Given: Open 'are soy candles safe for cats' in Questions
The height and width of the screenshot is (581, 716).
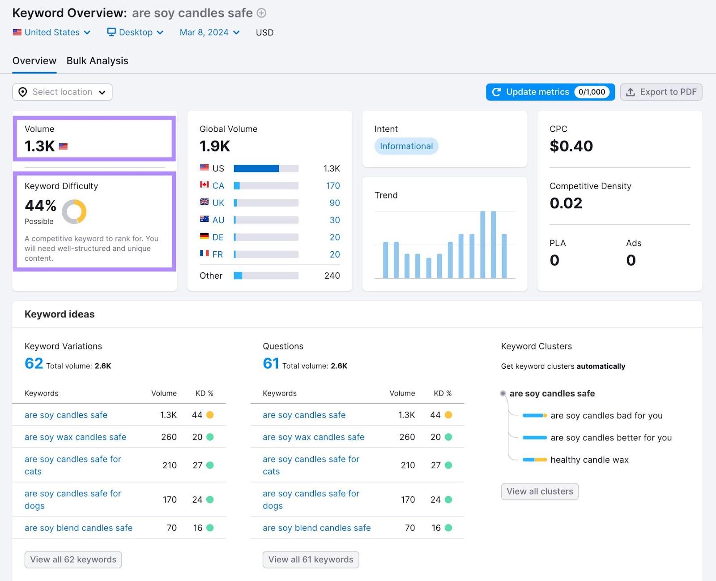Looking at the screenshot, I should [x=311, y=465].
